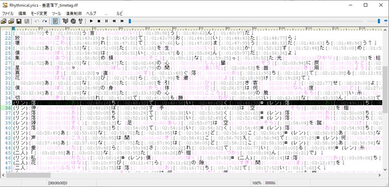Open the 編集 menu
The width and height of the screenshot is (389, 187).
[x=22, y=14]
